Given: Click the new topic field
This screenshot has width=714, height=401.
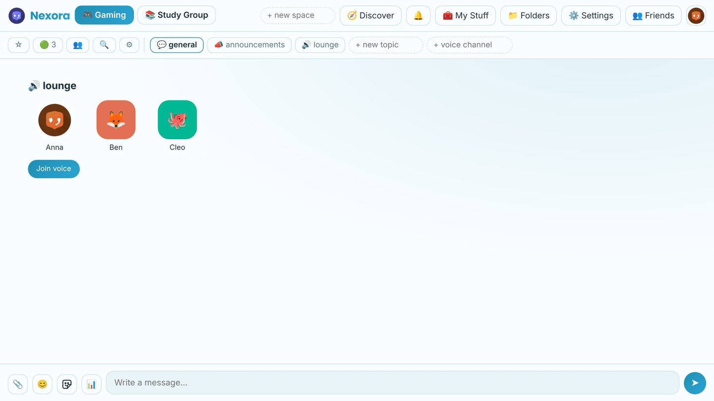Looking at the screenshot, I should tap(386, 45).
